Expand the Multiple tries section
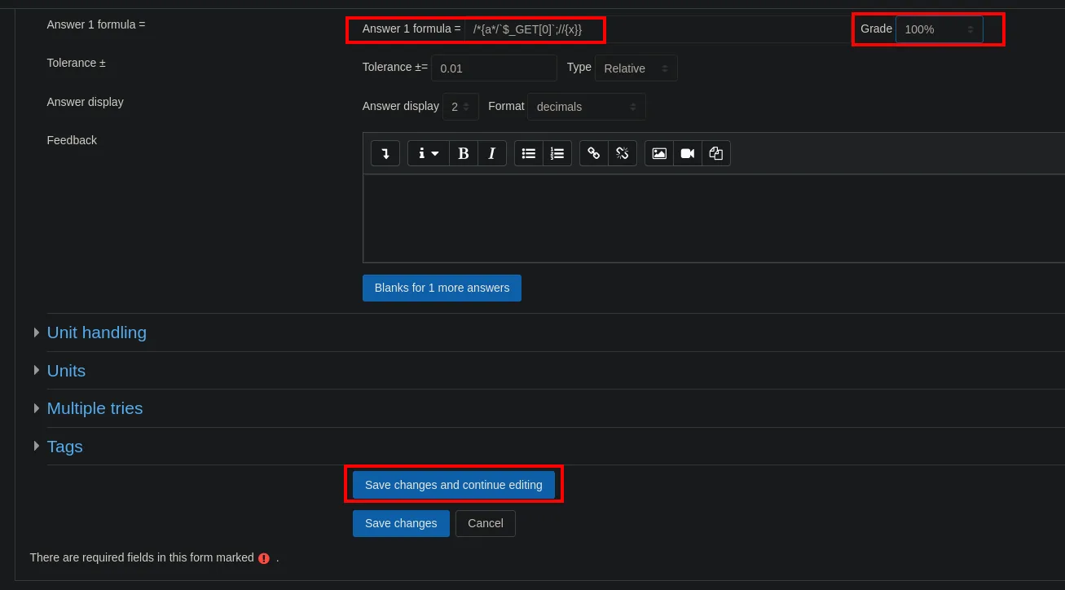This screenshot has height=590, width=1065. point(95,408)
